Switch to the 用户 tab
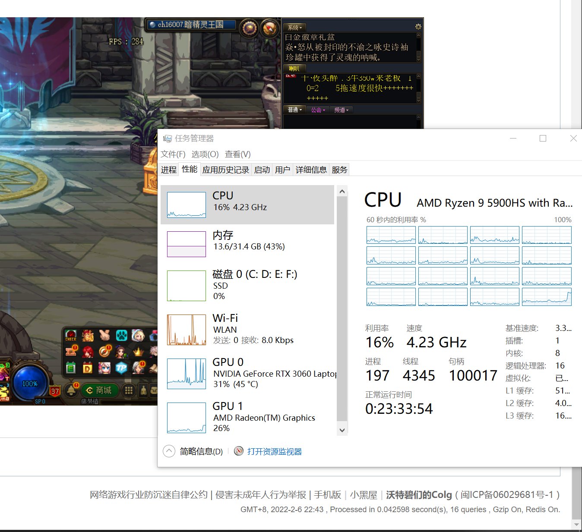The image size is (582, 532). tap(282, 170)
